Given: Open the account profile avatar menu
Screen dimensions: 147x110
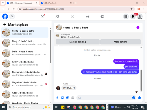Looking at the screenshot, I should click(x=140, y=16).
